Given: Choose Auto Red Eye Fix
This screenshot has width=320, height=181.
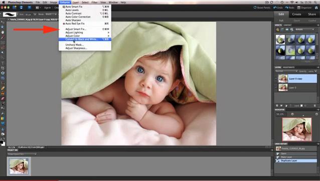Looking at the screenshot, I should tap(85, 23).
